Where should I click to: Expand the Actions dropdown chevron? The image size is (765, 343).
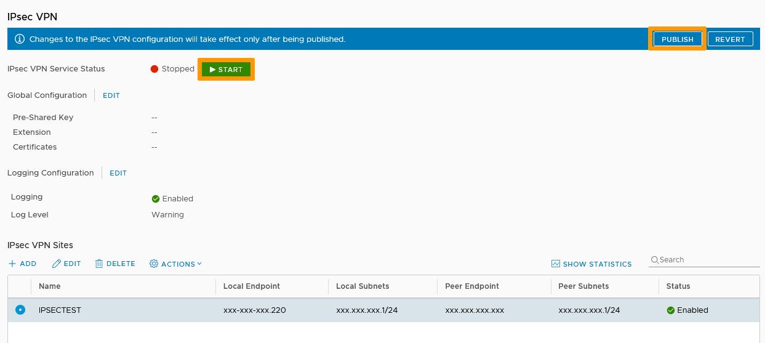coord(199,264)
